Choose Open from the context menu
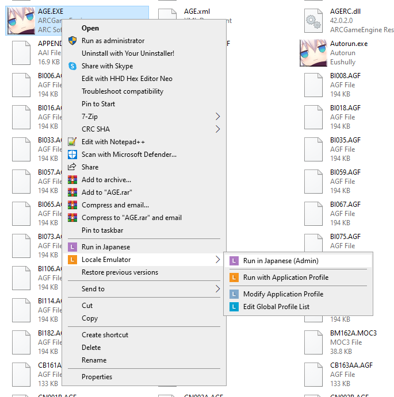The width and height of the screenshot is (394, 397). (90, 28)
